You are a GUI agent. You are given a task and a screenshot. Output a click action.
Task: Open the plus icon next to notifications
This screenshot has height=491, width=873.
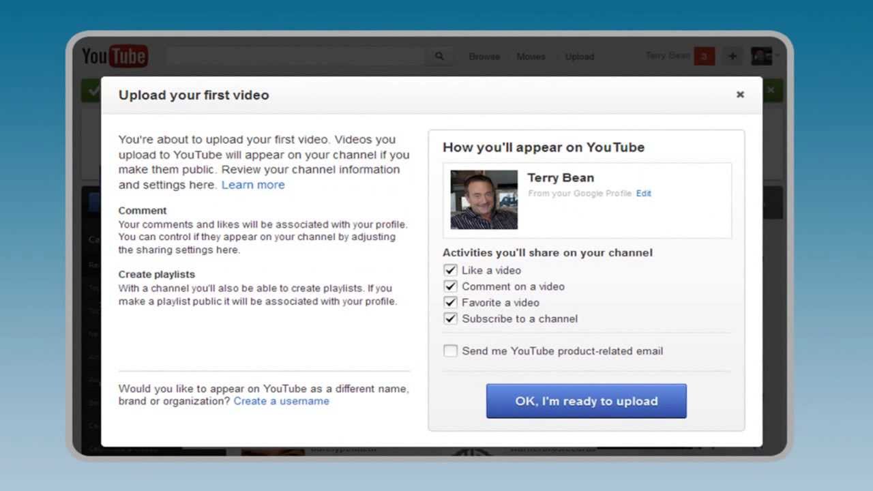click(x=732, y=57)
